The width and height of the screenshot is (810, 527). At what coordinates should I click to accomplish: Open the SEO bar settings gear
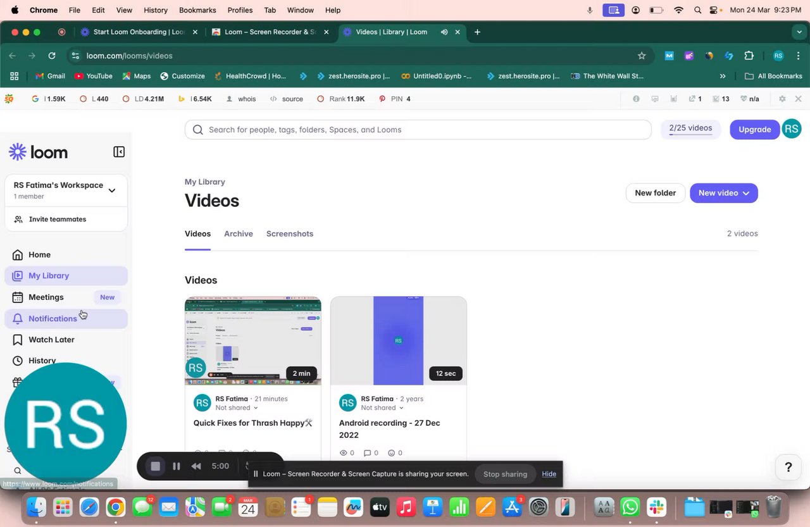(x=782, y=99)
